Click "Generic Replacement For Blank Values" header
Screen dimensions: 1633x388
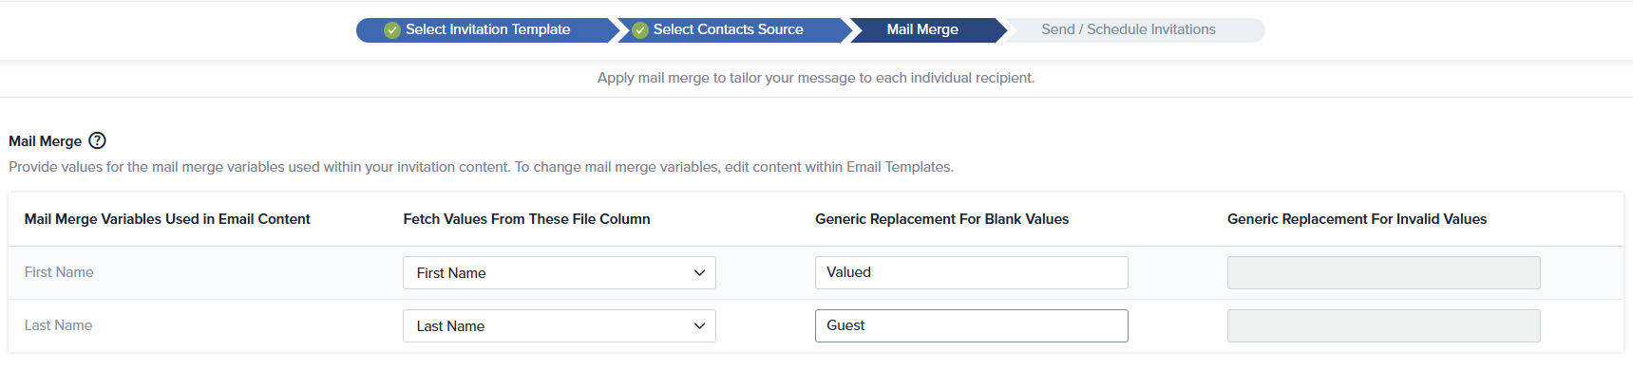coord(941,219)
